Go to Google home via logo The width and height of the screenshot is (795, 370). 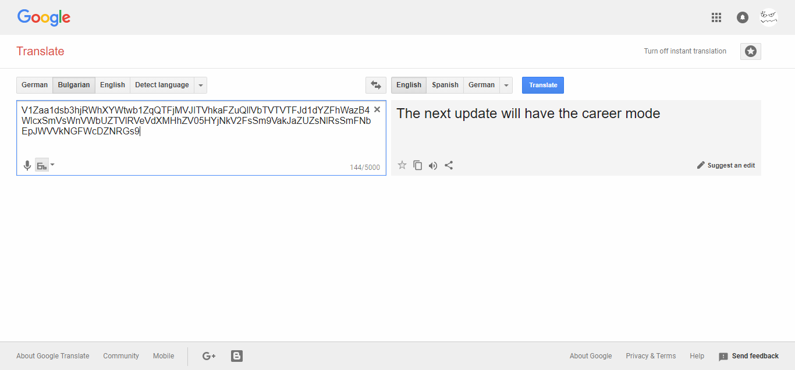point(44,17)
